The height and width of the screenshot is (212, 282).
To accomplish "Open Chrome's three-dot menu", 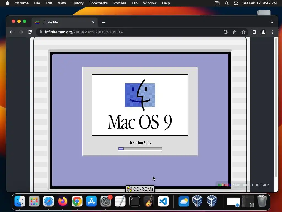I will 272,32.
